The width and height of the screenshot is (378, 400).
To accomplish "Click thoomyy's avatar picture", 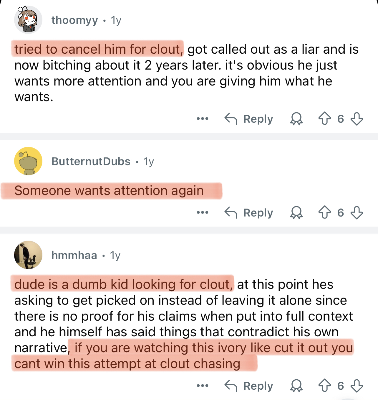I will (28, 20).
